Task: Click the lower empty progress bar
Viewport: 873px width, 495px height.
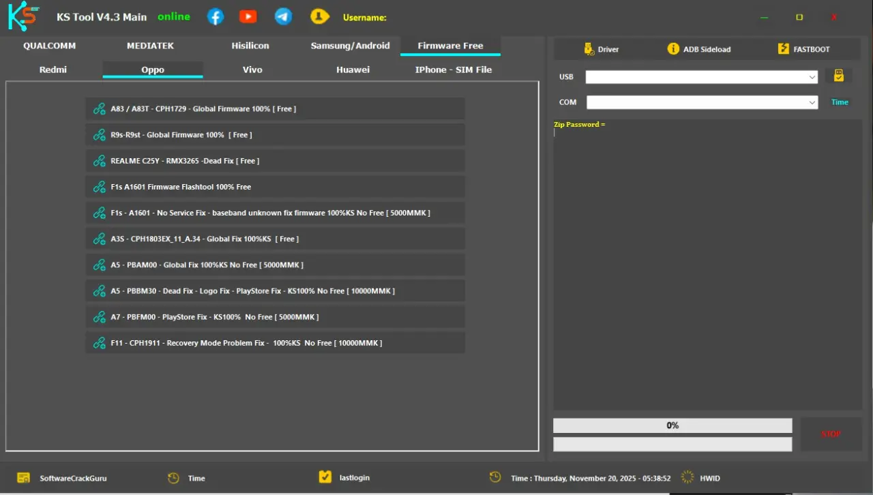Action: (x=672, y=445)
